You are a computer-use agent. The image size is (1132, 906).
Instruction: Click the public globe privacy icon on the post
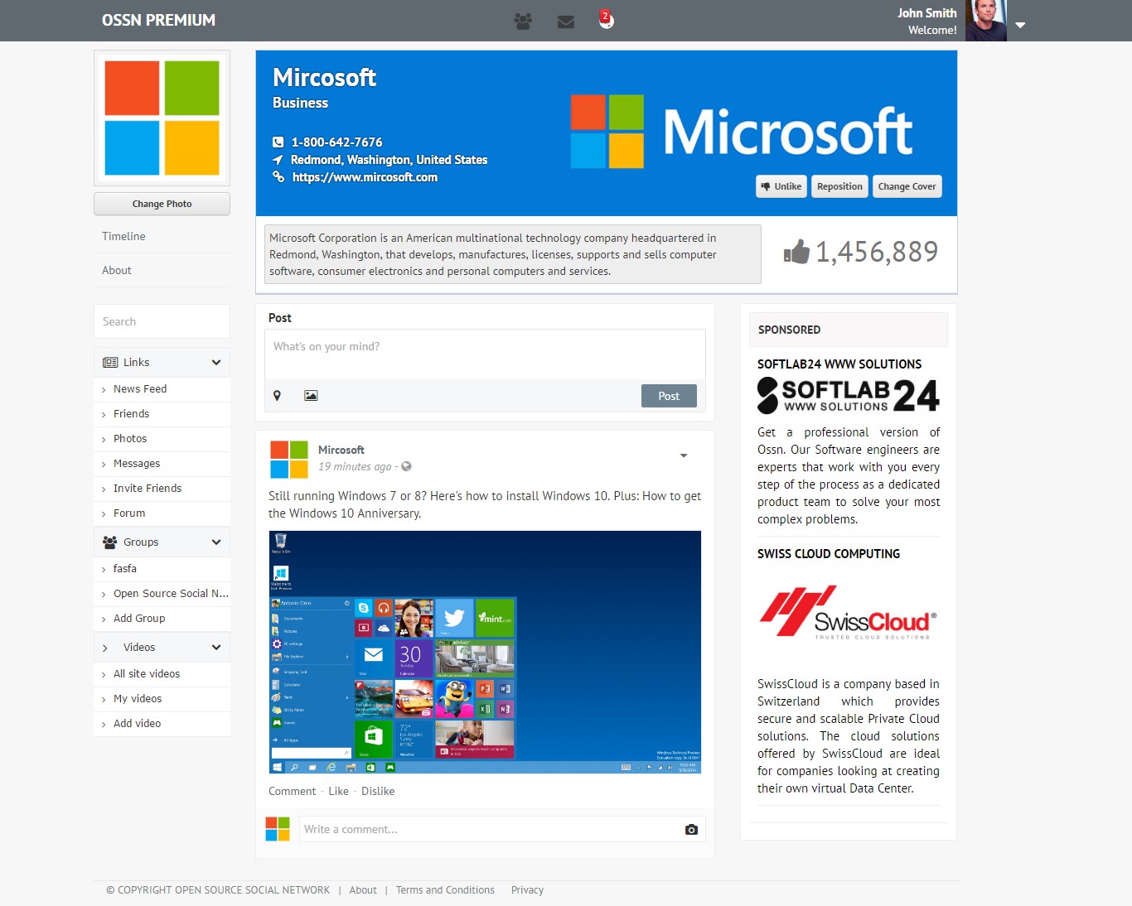point(407,466)
